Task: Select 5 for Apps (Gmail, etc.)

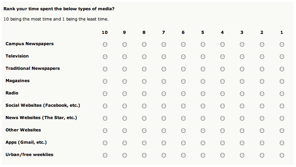Action: tap(203, 143)
